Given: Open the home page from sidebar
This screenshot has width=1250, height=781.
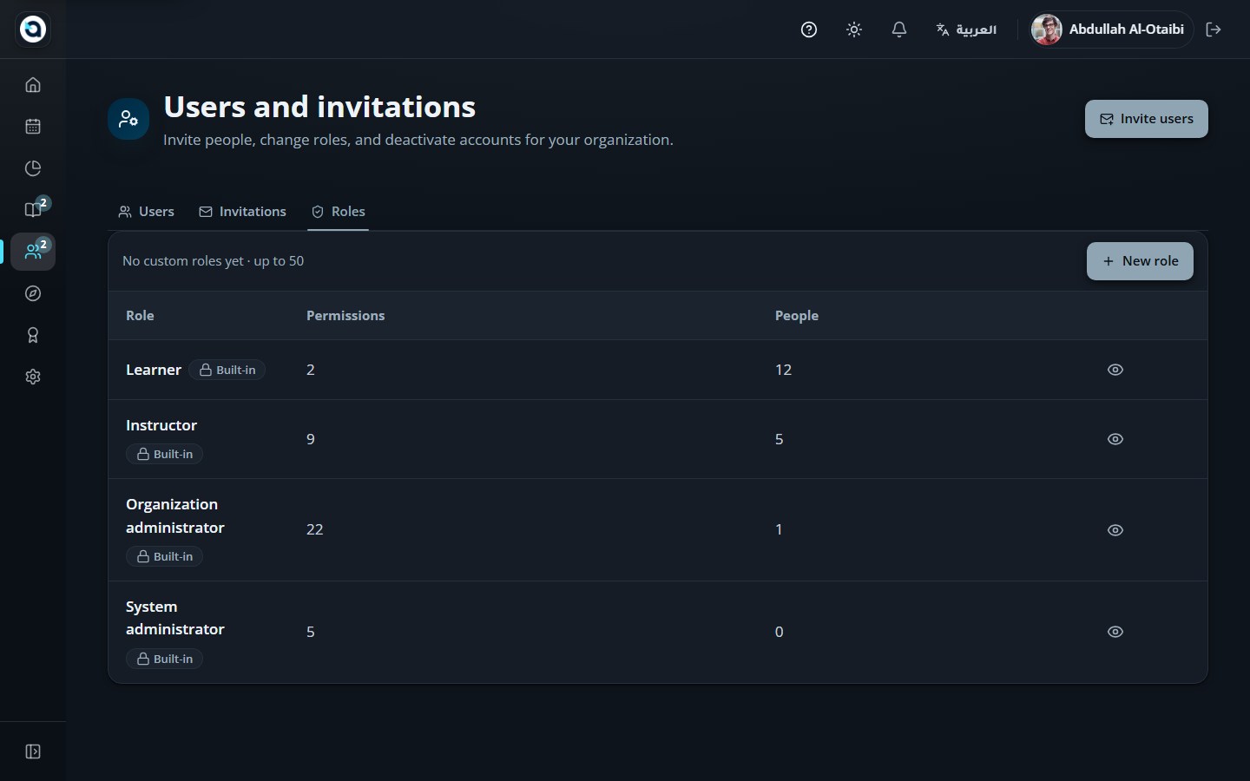Looking at the screenshot, I should (x=33, y=85).
